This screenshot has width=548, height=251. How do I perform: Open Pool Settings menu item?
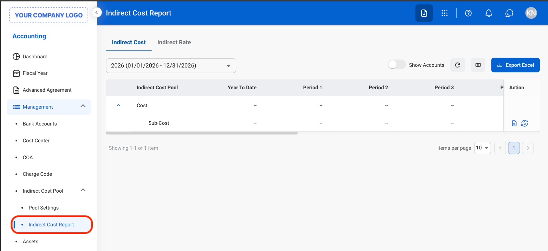pos(44,208)
